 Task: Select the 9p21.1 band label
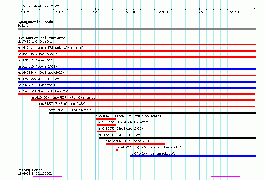pos(23,25)
